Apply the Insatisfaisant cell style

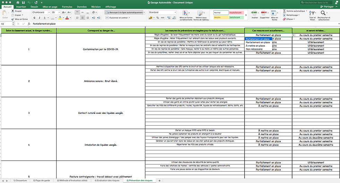236,12
